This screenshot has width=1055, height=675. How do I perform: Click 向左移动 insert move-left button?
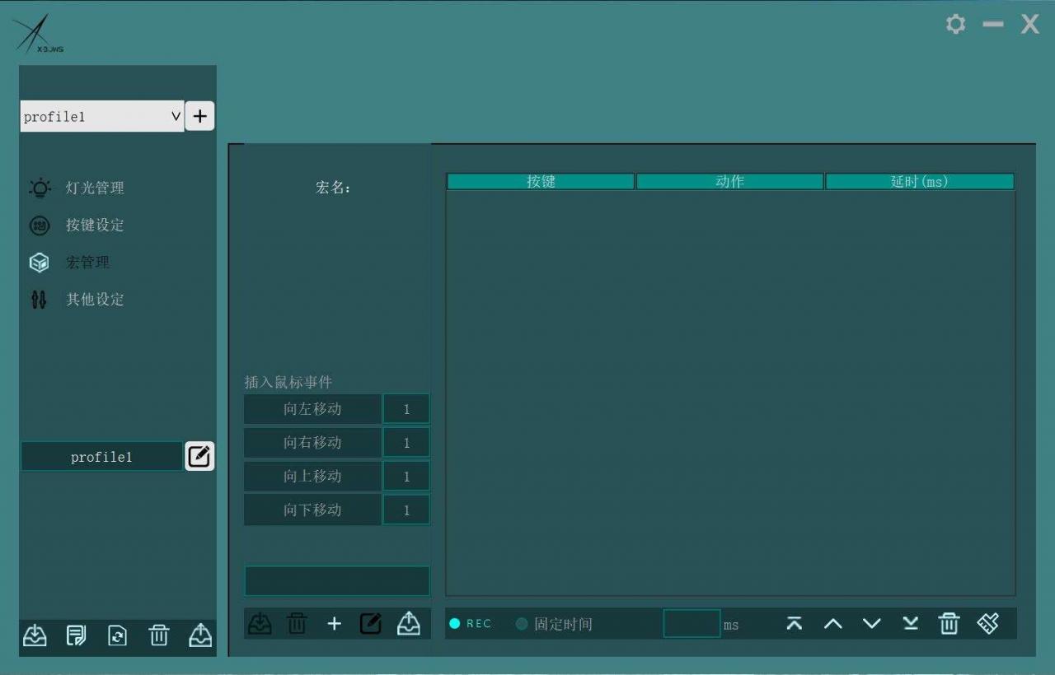[x=312, y=409]
